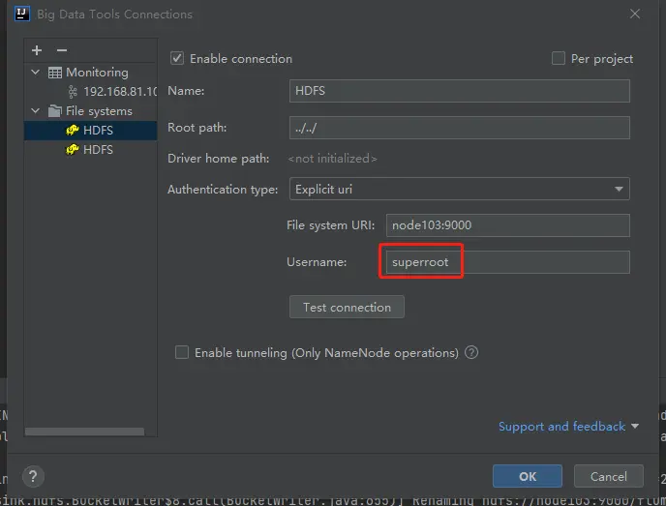
Task: Select the second HDFS connection in tree
Action: coord(97,150)
